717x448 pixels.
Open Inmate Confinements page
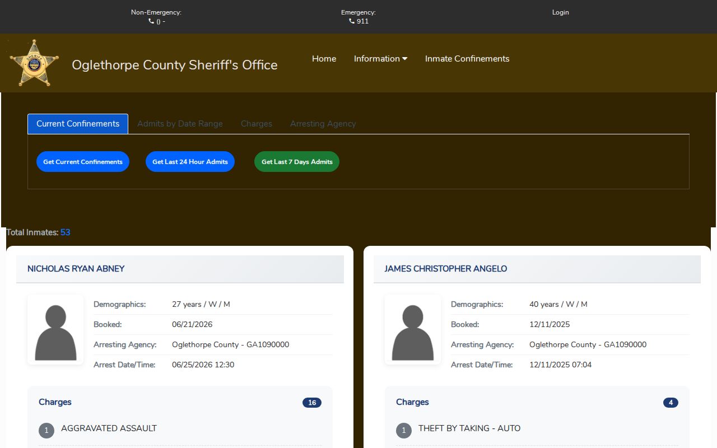[x=467, y=59]
